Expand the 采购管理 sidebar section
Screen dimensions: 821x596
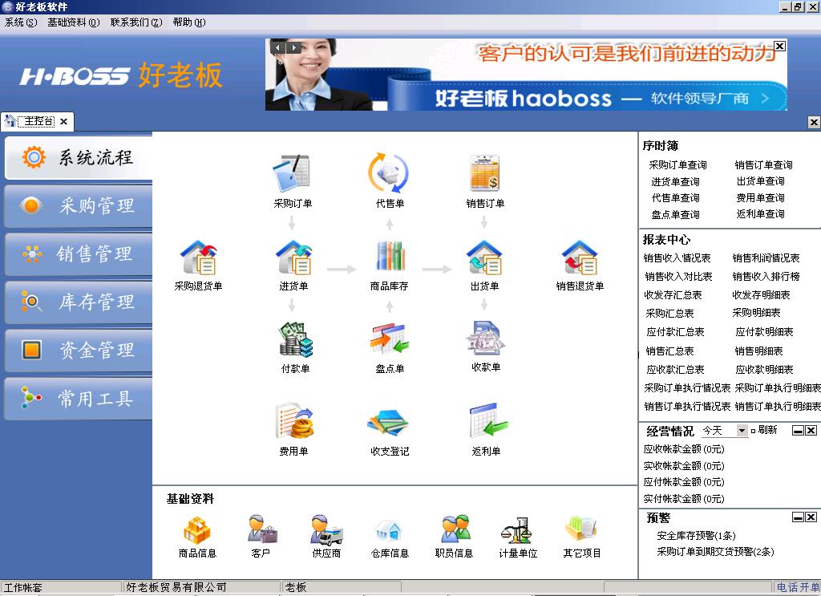click(78, 206)
